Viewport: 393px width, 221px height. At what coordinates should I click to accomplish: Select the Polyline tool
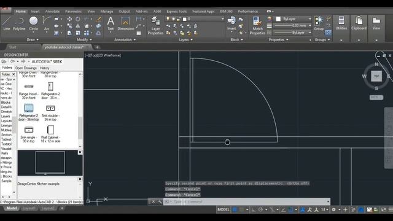coord(19,23)
